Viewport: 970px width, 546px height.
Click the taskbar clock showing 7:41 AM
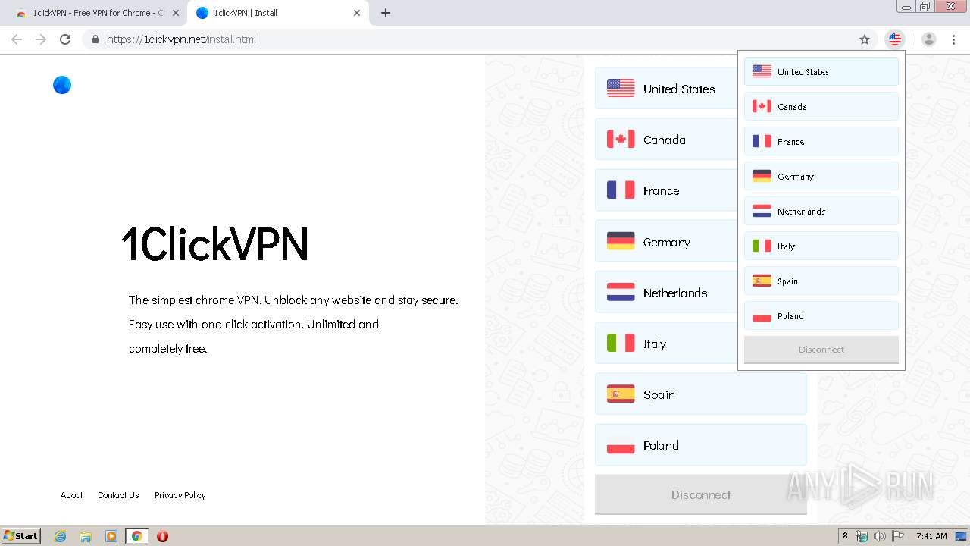click(931, 536)
